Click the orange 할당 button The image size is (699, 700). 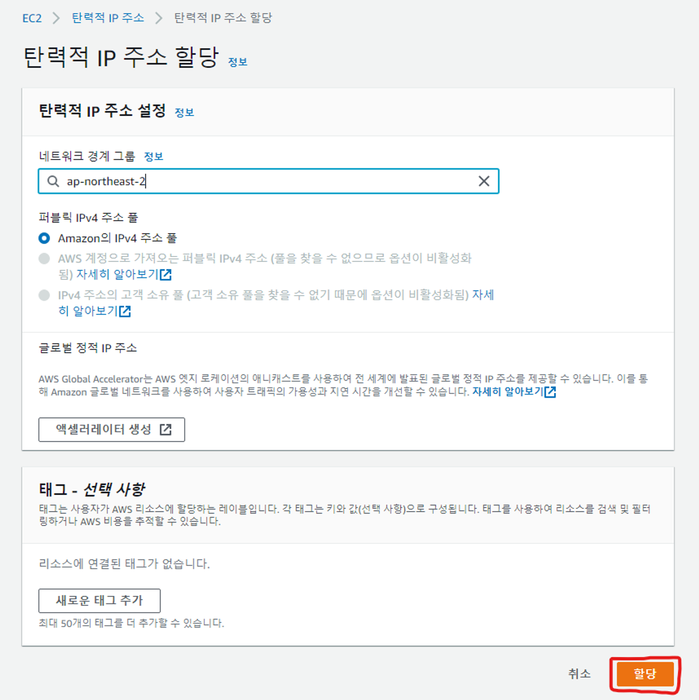[x=645, y=673]
